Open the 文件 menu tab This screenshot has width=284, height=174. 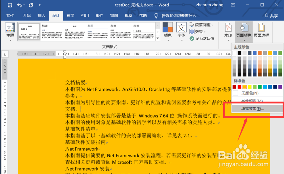pyautogui.click(x=10, y=16)
